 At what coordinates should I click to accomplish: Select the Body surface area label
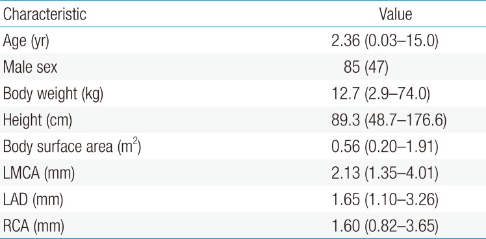72,147
